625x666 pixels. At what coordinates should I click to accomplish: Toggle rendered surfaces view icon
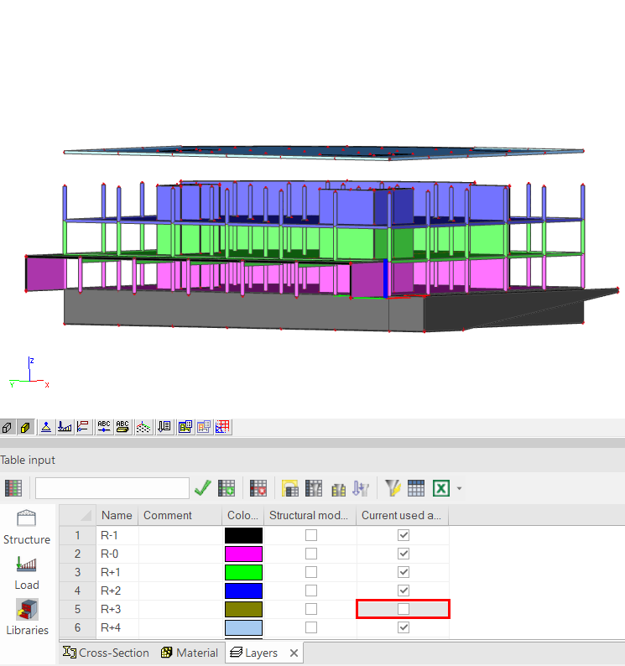[x=25, y=427]
